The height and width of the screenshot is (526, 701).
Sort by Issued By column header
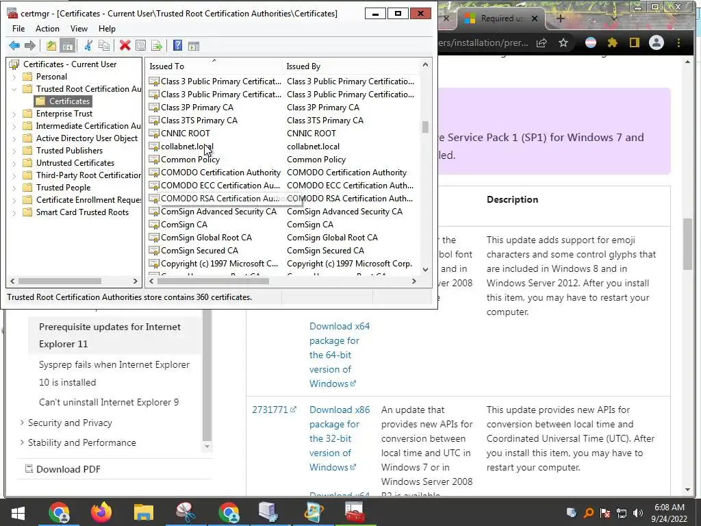tap(351, 66)
